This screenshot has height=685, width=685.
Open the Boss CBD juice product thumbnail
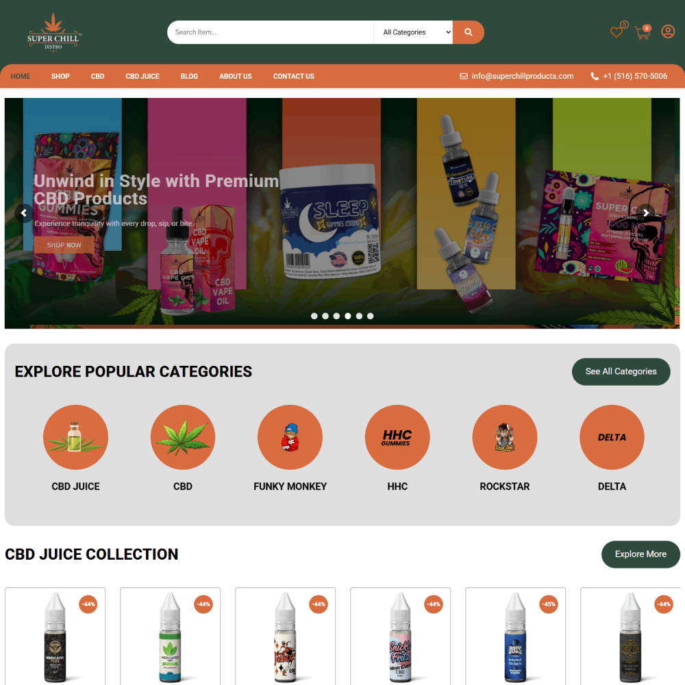point(516,636)
